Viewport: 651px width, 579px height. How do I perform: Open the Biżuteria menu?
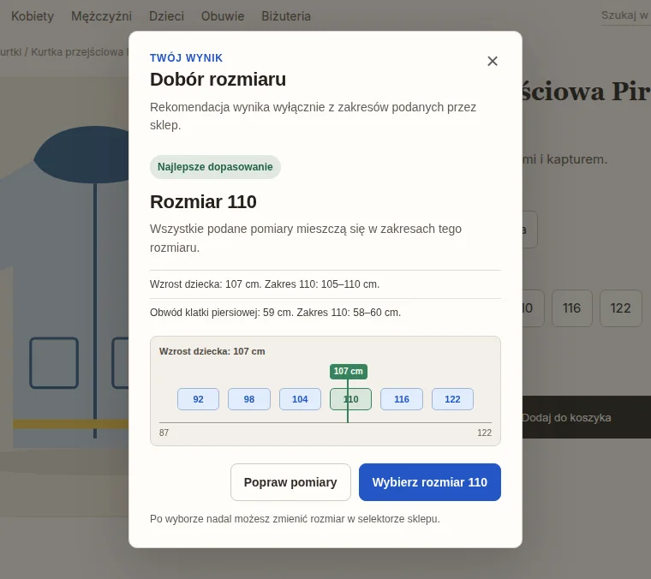click(286, 16)
